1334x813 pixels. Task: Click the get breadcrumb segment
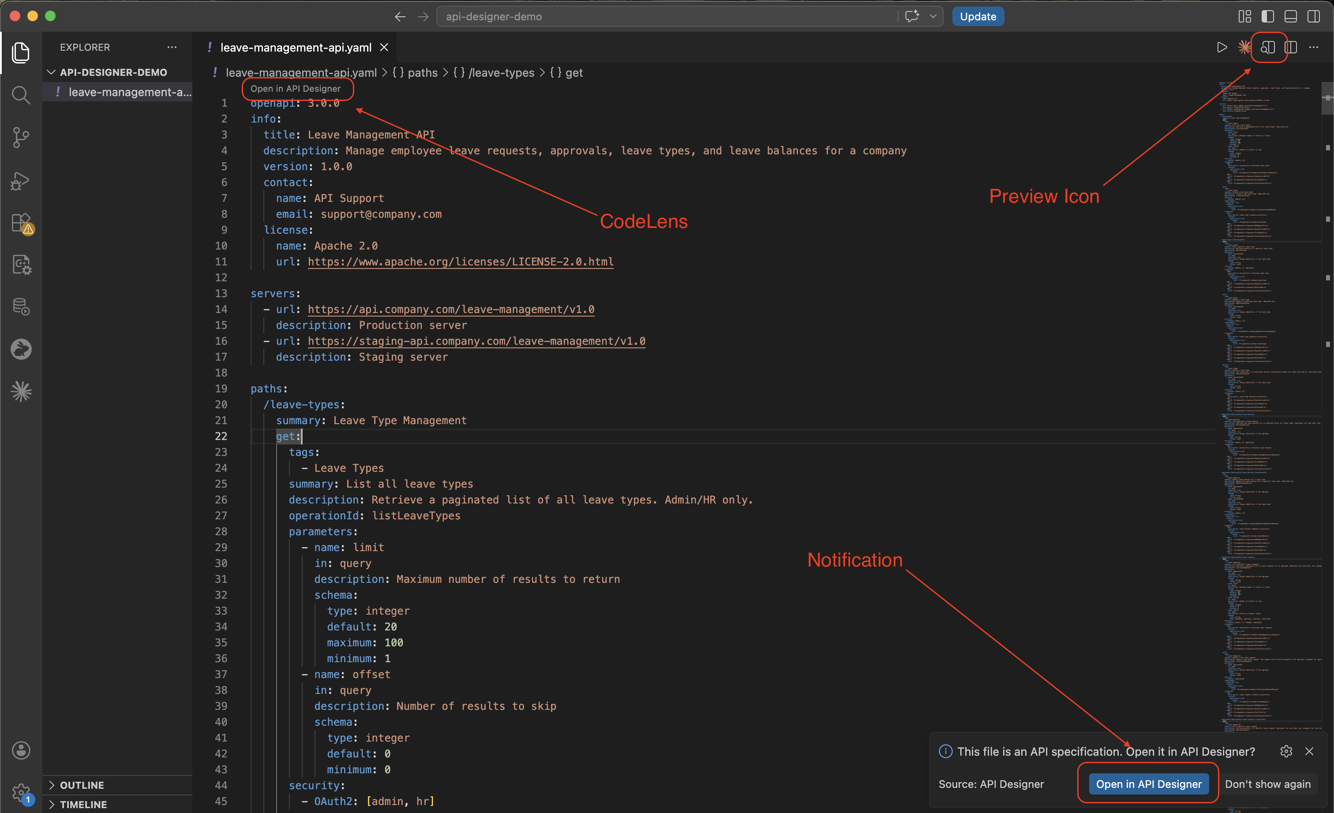pos(566,72)
